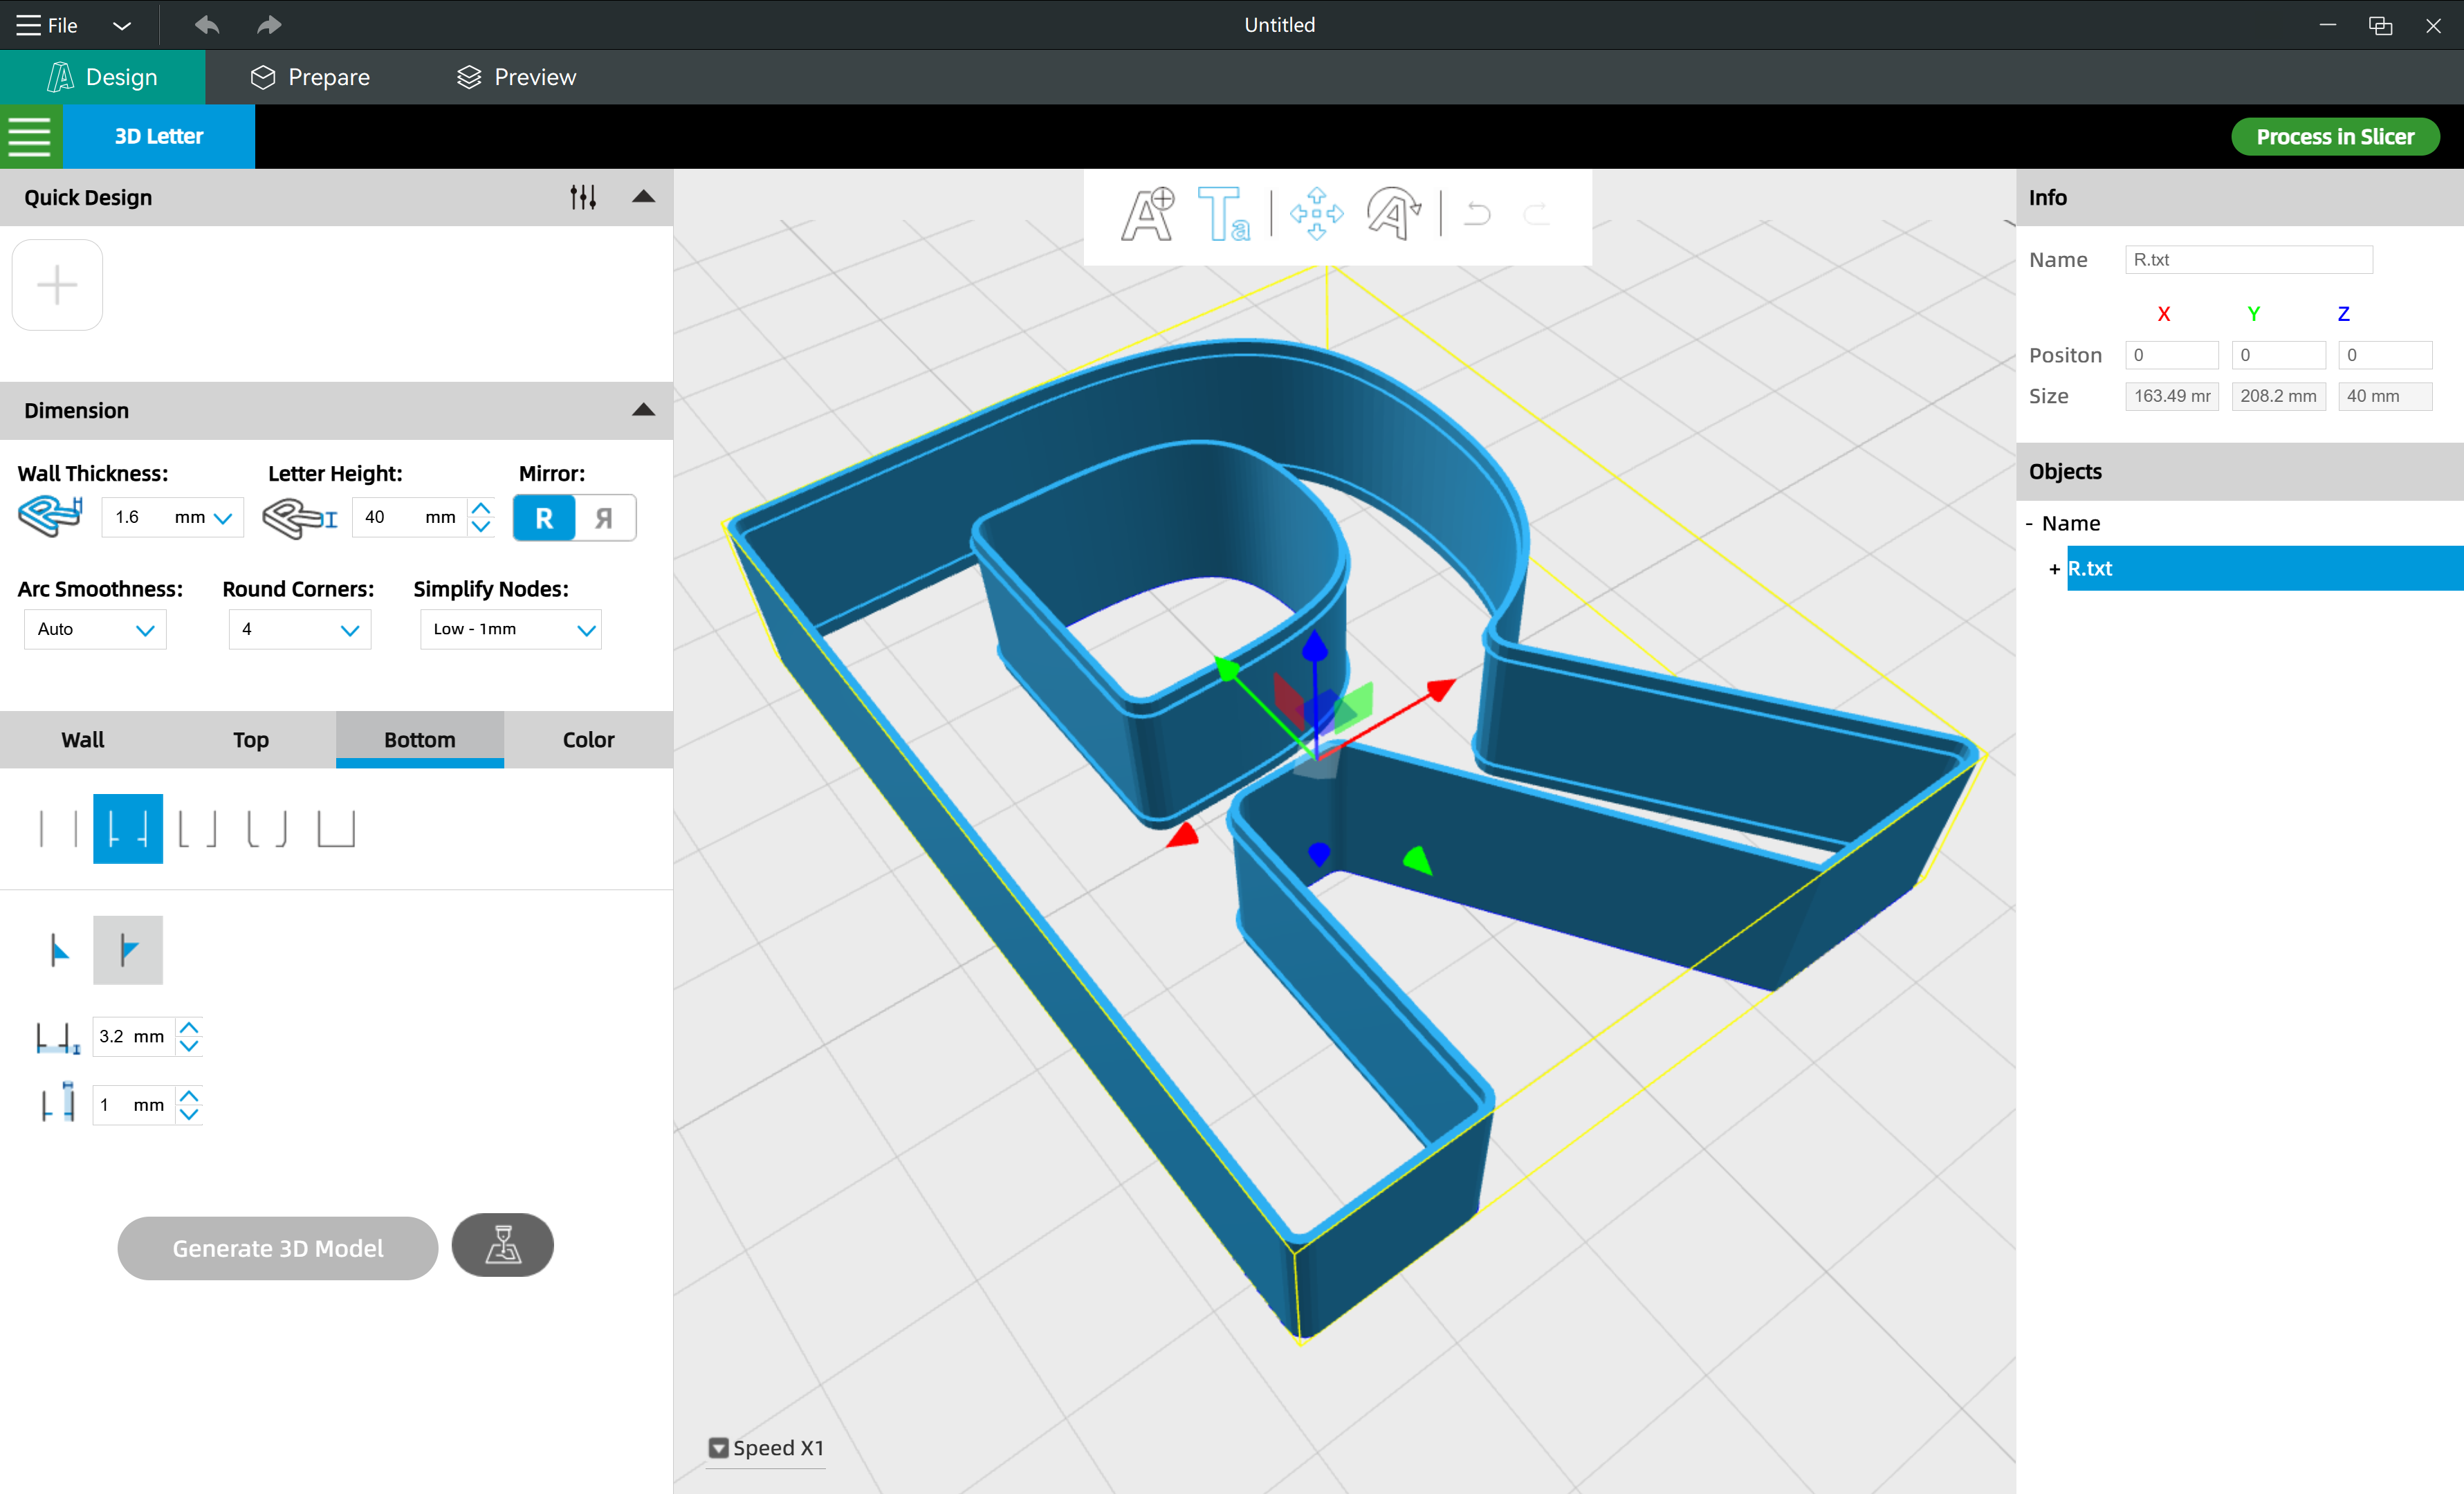Edit the Letter Height value field
Screen dimensions: 2464x1494
(409, 517)
